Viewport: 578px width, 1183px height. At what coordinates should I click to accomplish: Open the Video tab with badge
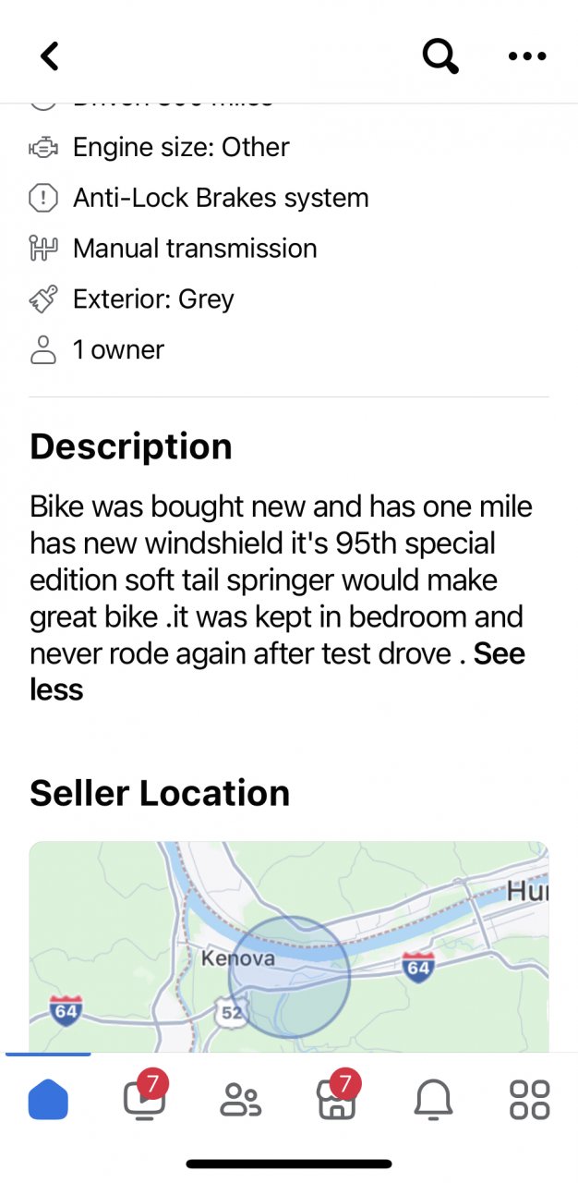[x=144, y=1100]
